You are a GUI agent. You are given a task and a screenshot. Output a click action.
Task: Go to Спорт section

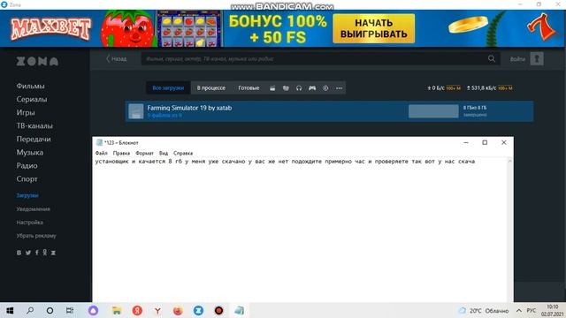point(27,179)
